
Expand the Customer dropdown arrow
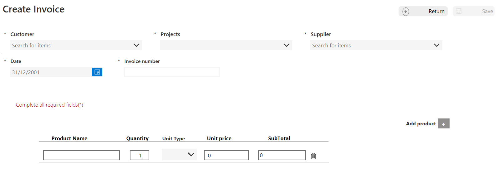point(136,45)
